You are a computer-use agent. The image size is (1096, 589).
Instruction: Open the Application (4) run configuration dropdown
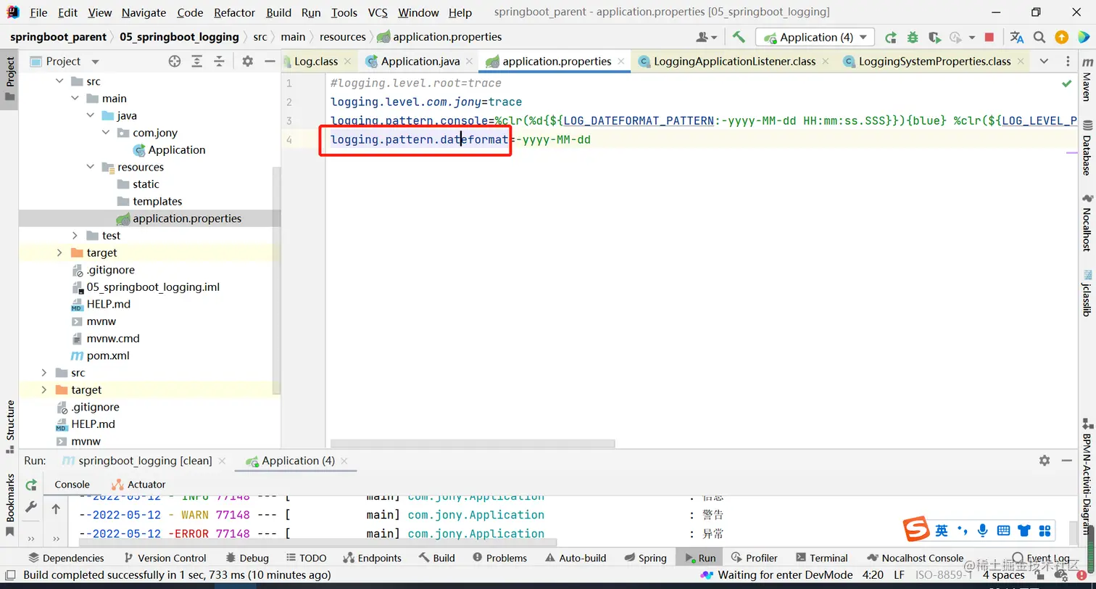815,37
